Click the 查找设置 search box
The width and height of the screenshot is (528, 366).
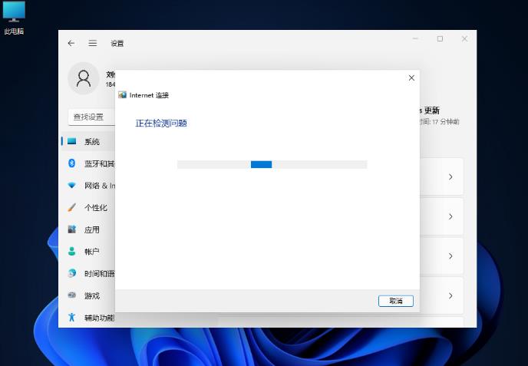tap(91, 117)
